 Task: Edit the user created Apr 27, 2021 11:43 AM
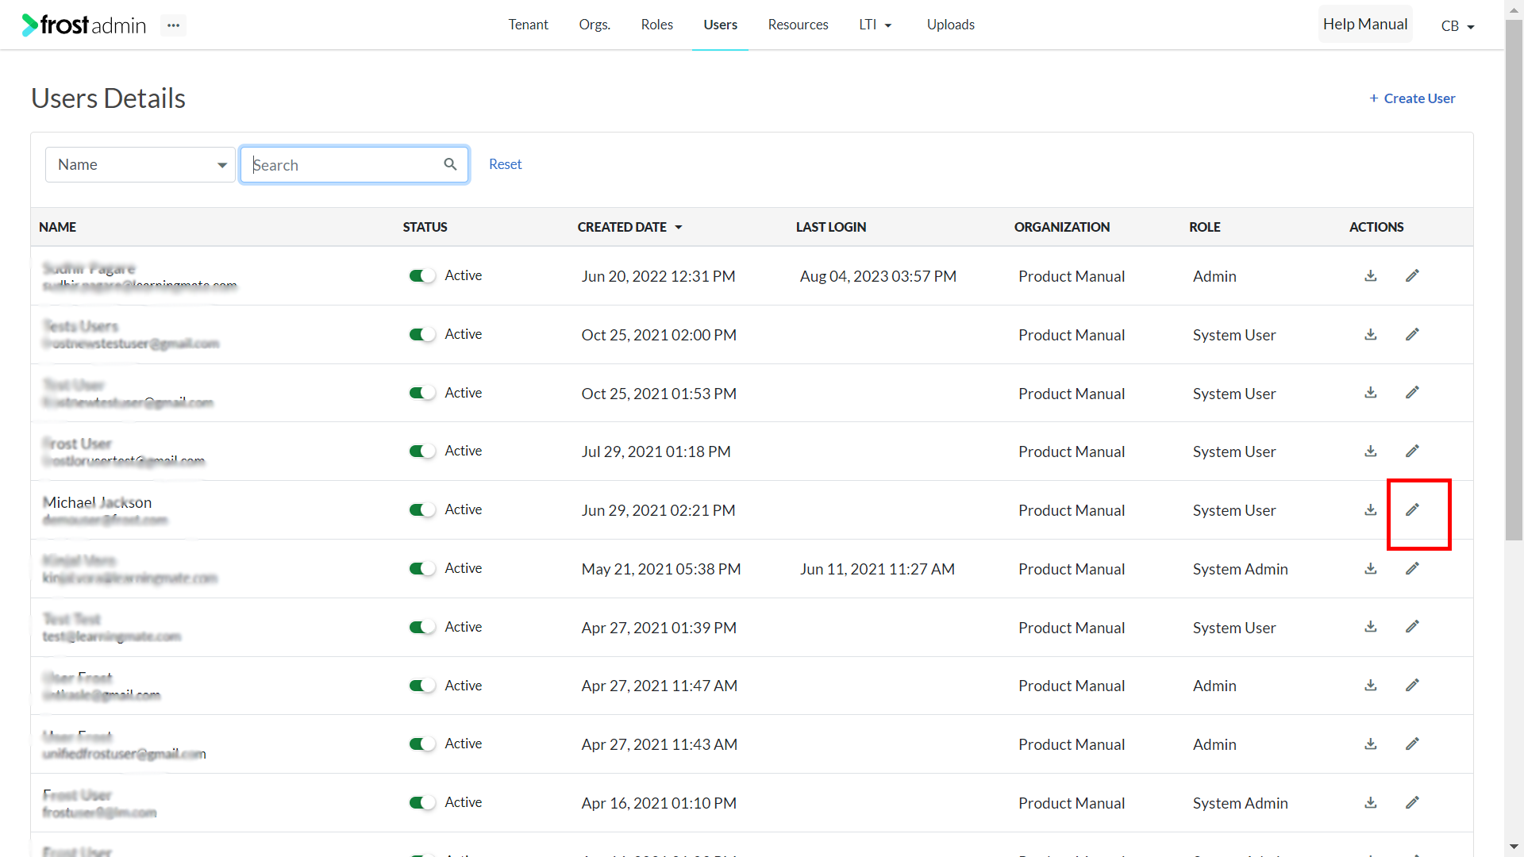(1412, 744)
